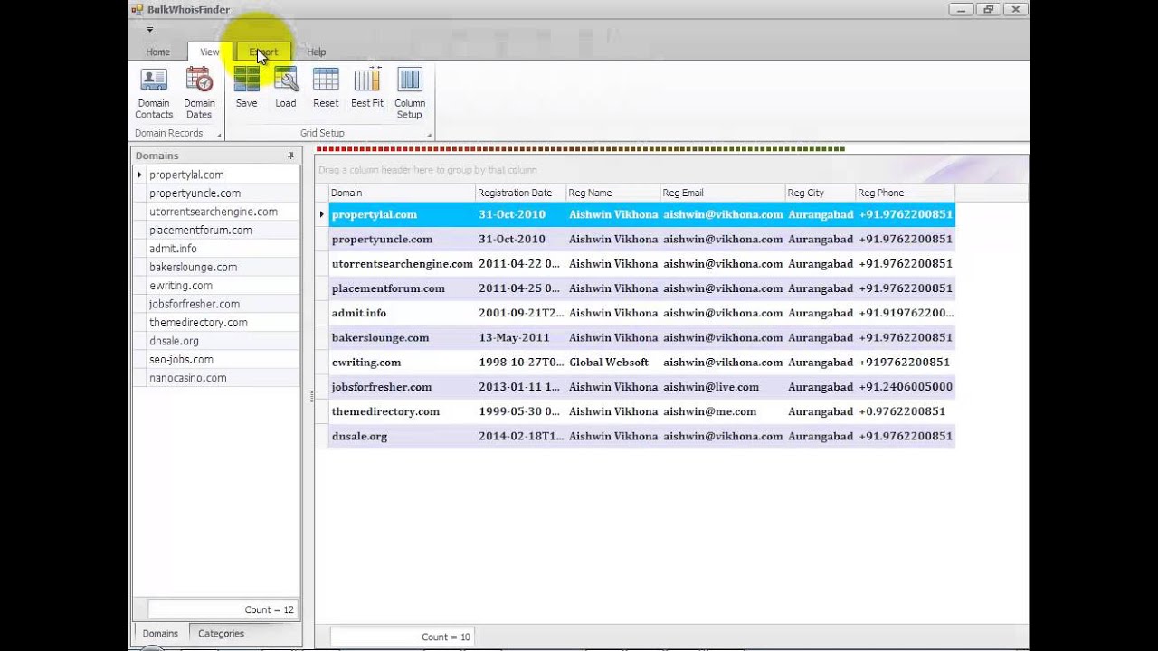Click jobsforfresher.com grid row domain cell
Viewport: 1158px width, 651px height.
point(402,387)
